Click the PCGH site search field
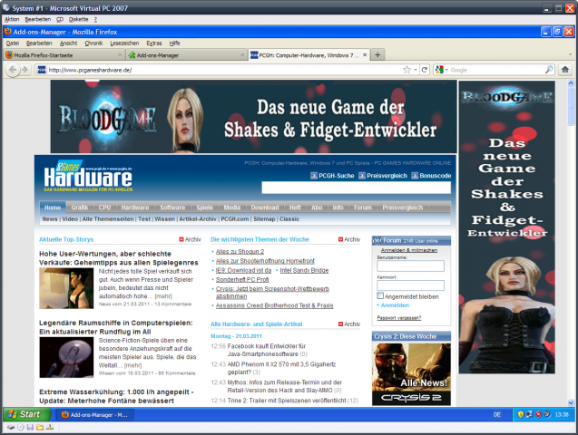 pyautogui.click(x=356, y=188)
